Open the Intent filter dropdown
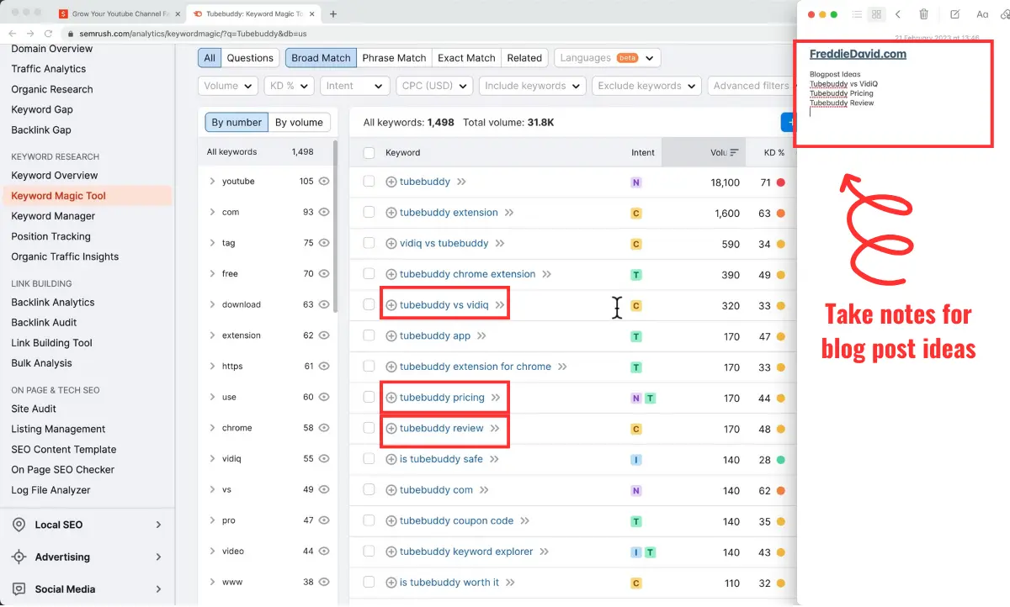This screenshot has width=1010, height=607. coord(354,85)
